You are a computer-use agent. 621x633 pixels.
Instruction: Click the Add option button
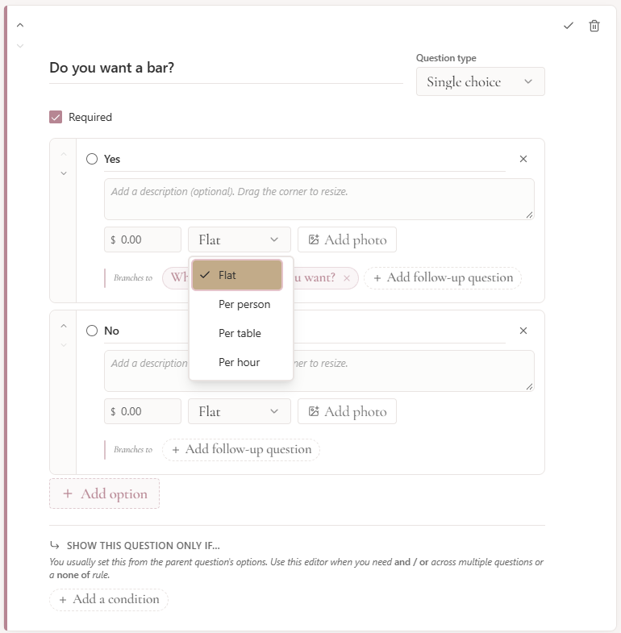[x=104, y=493]
